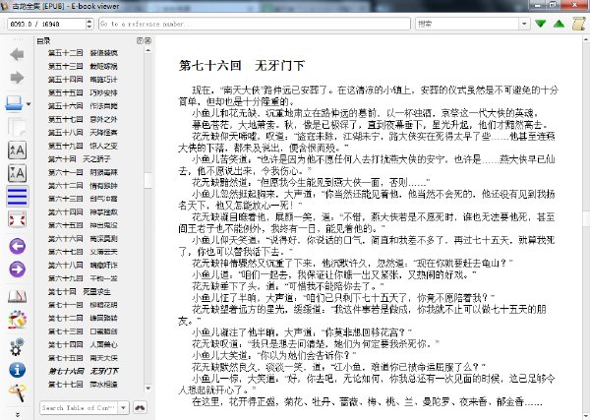Open the TOC search dropdown arrow
The width and height of the screenshot is (590, 420).
click(x=124, y=407)
